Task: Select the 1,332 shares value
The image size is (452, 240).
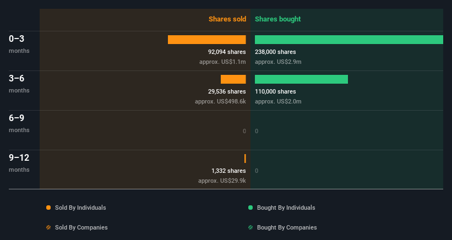Action: [x=228, y=171]
